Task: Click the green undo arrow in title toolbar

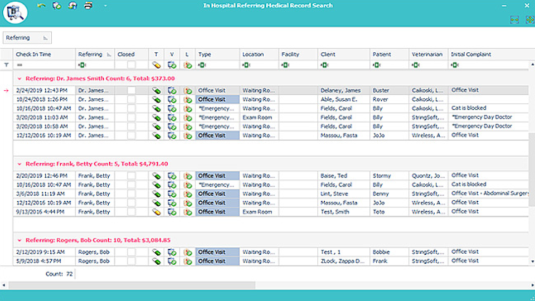Action: pos(41,6)
